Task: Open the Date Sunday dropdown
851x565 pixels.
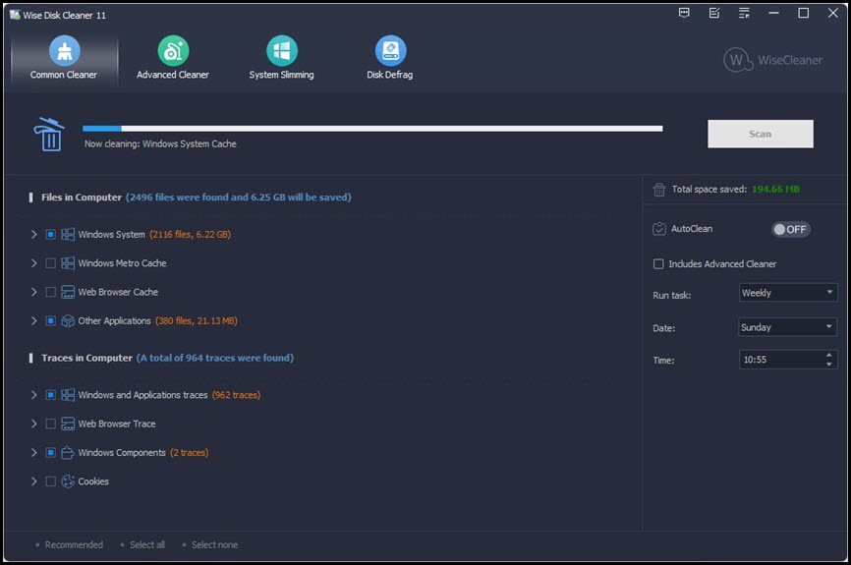Action: point(787,327)
